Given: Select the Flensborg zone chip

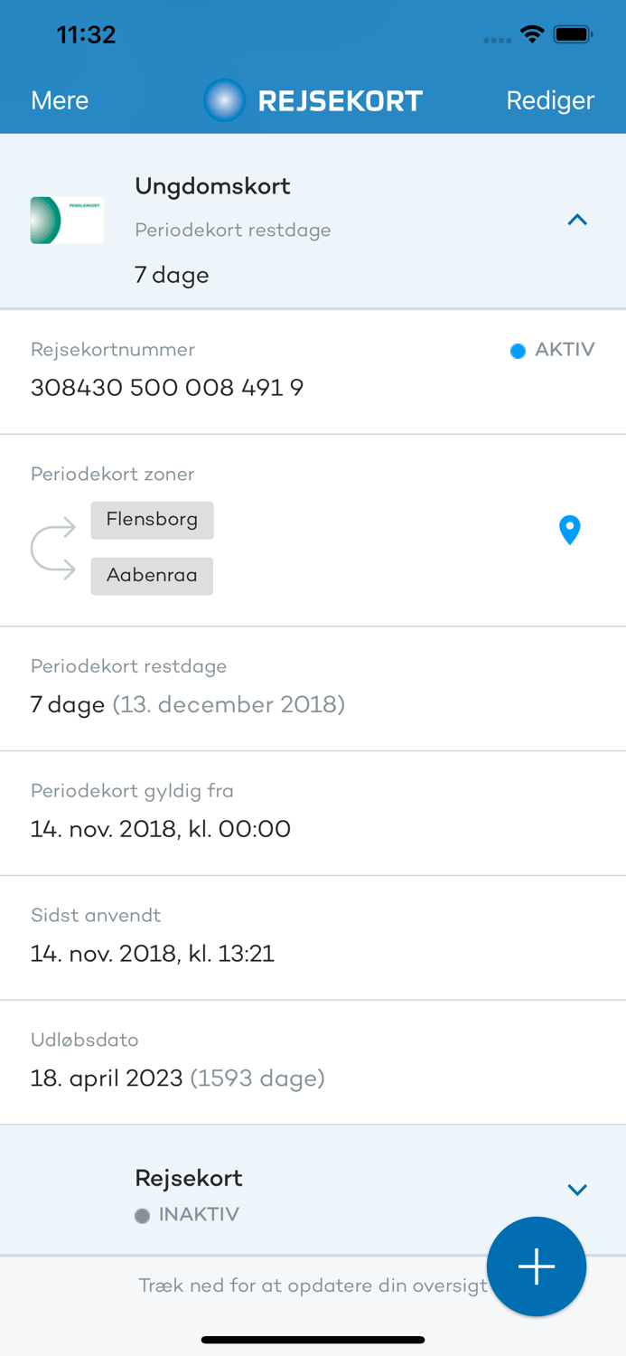Looking at the screenshot, I should [152, 520].
